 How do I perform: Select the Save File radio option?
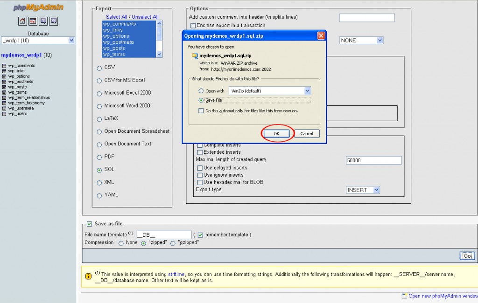201,100
